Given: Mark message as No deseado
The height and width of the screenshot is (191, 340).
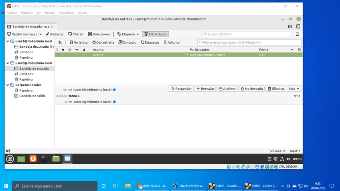Looking at the screenshot, I should [251, 88].
